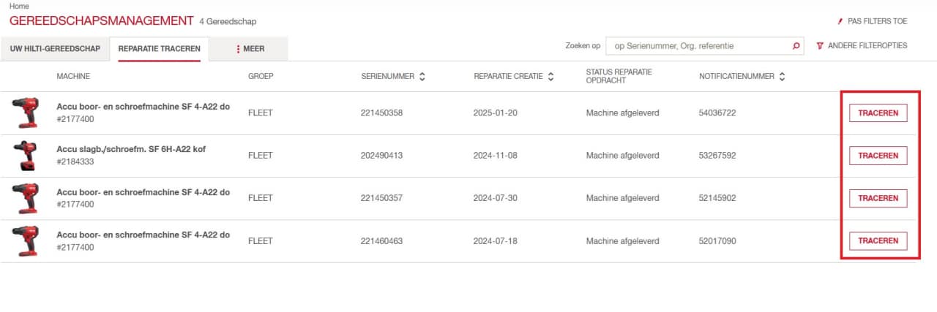Open drill thumbnail for serial 221450358
Viewport: 937px width, 312px height.
coord(26,113)
